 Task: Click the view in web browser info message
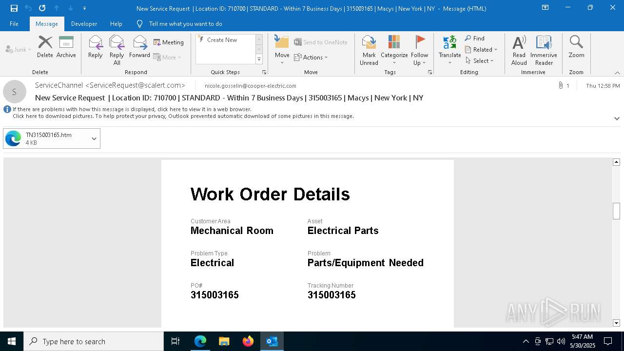[x=132, y=109]
